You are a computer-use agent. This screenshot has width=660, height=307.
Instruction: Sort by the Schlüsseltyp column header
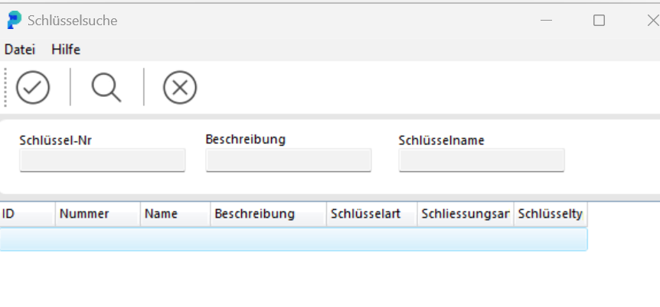click(x=551, y=214)
